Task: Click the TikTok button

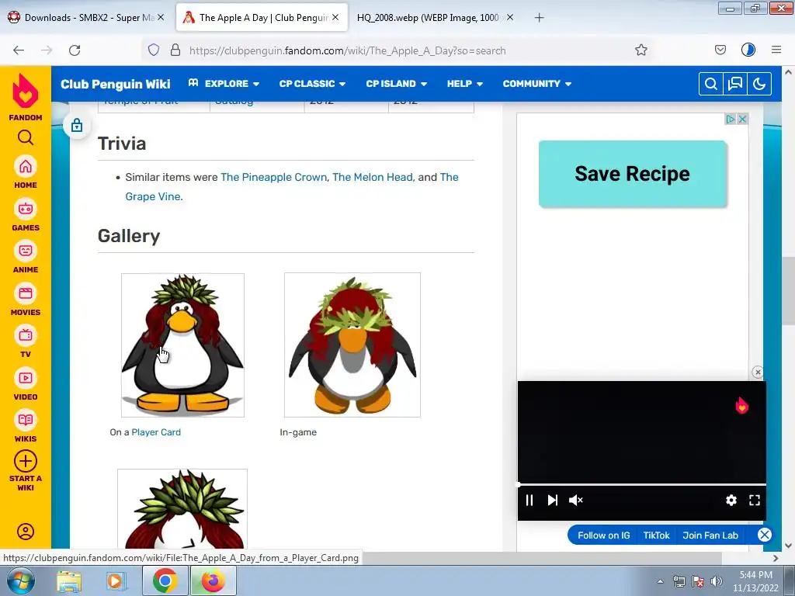Action: [657, 535]
